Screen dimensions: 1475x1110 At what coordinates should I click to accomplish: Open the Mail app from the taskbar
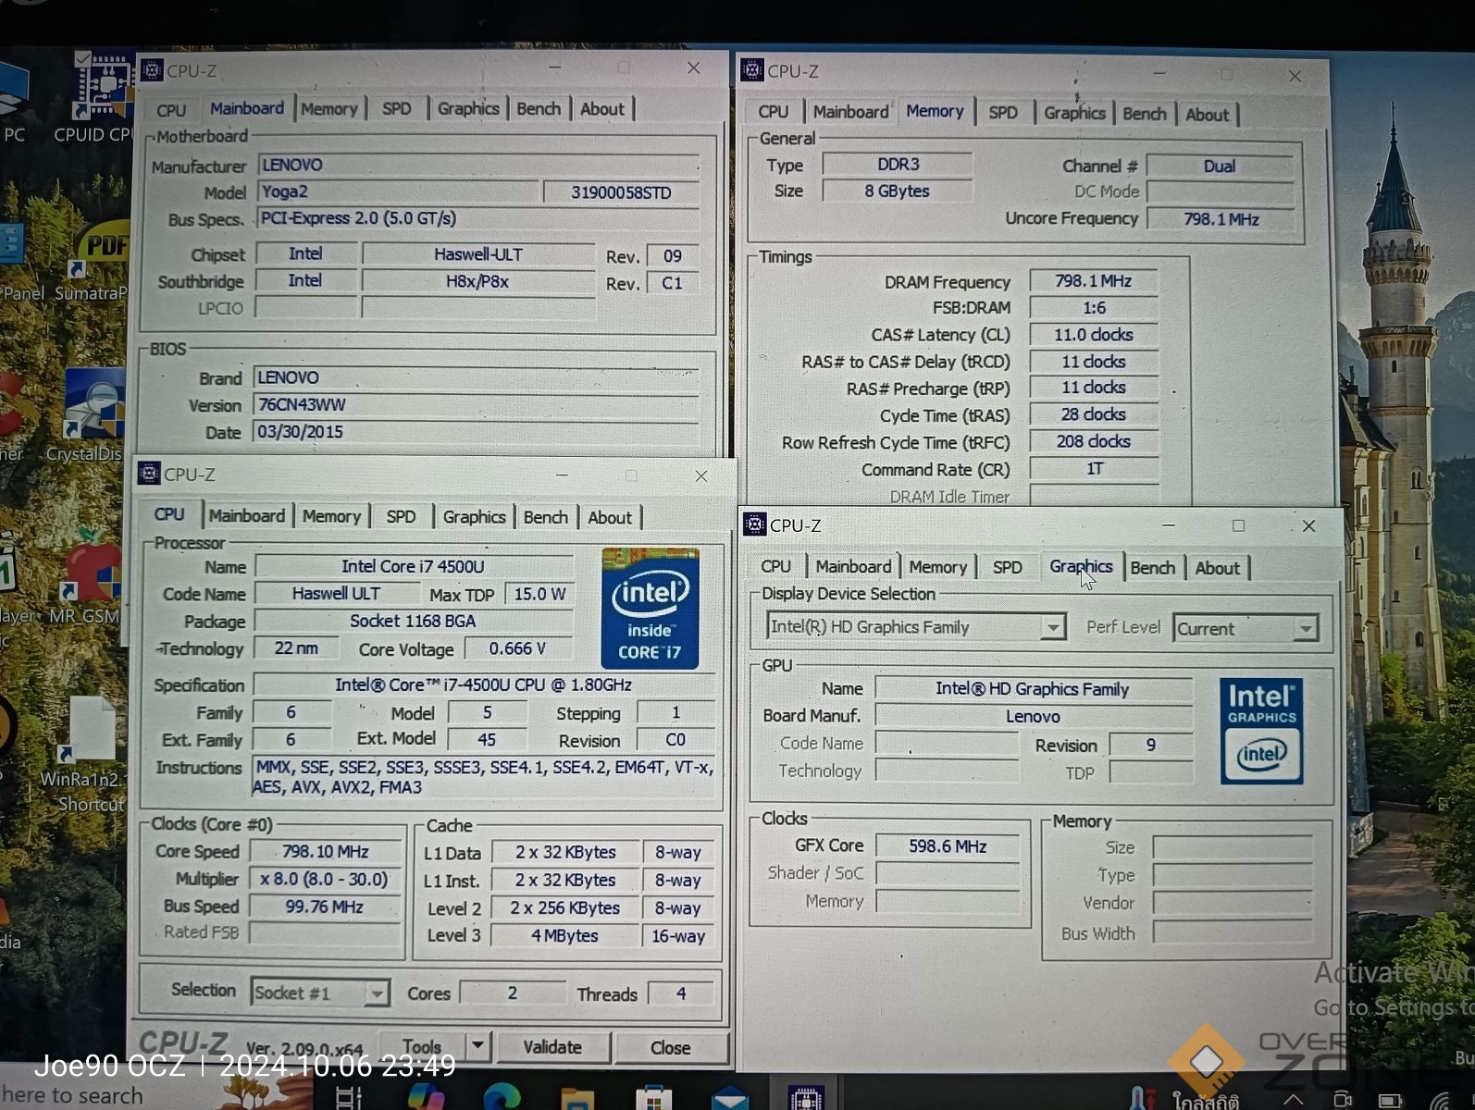click(729, 1099)
